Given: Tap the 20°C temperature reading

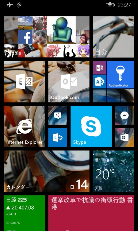Looking at the screenshot, I should tap(105, 174).
